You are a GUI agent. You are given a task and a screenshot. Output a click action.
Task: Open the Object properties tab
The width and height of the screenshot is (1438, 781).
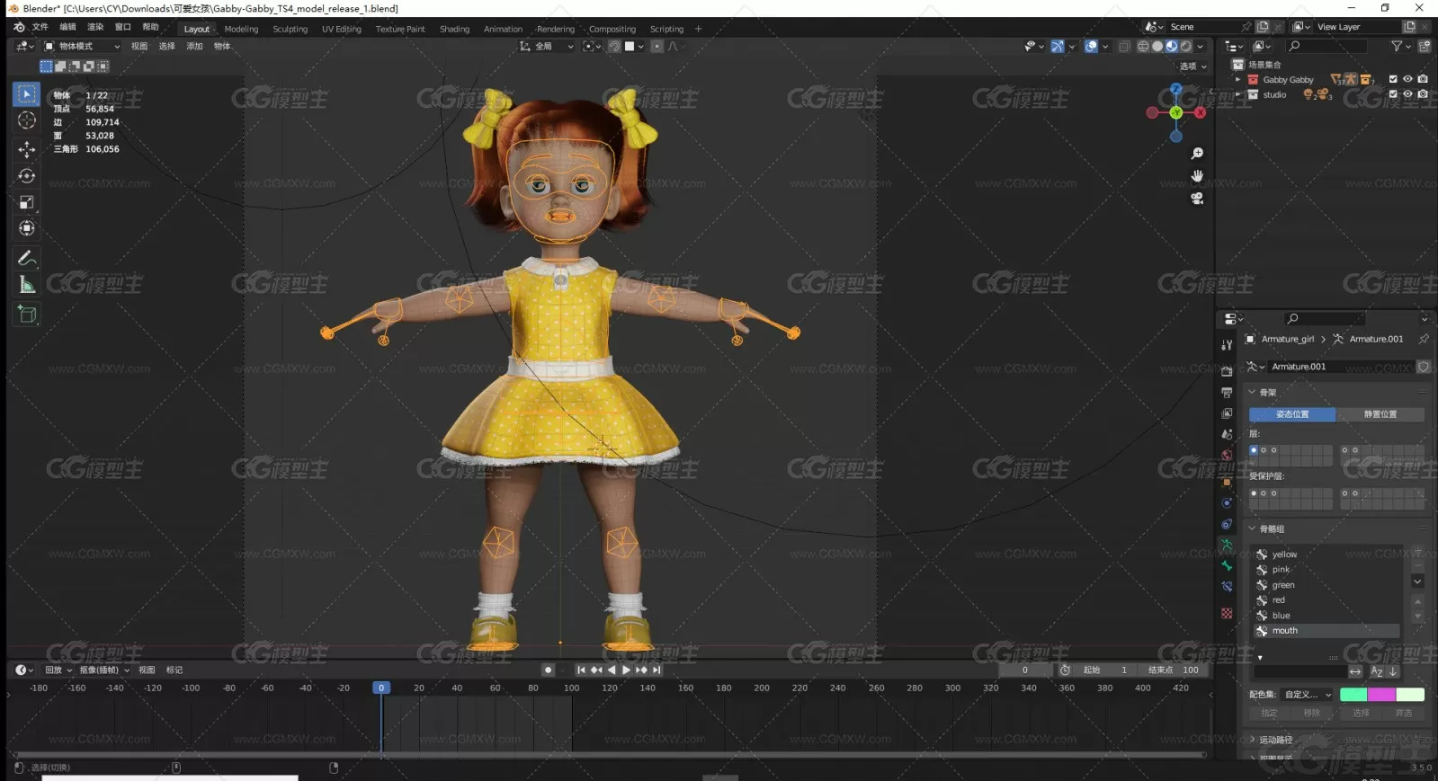pyautogui.click(x=1227, y=482)
